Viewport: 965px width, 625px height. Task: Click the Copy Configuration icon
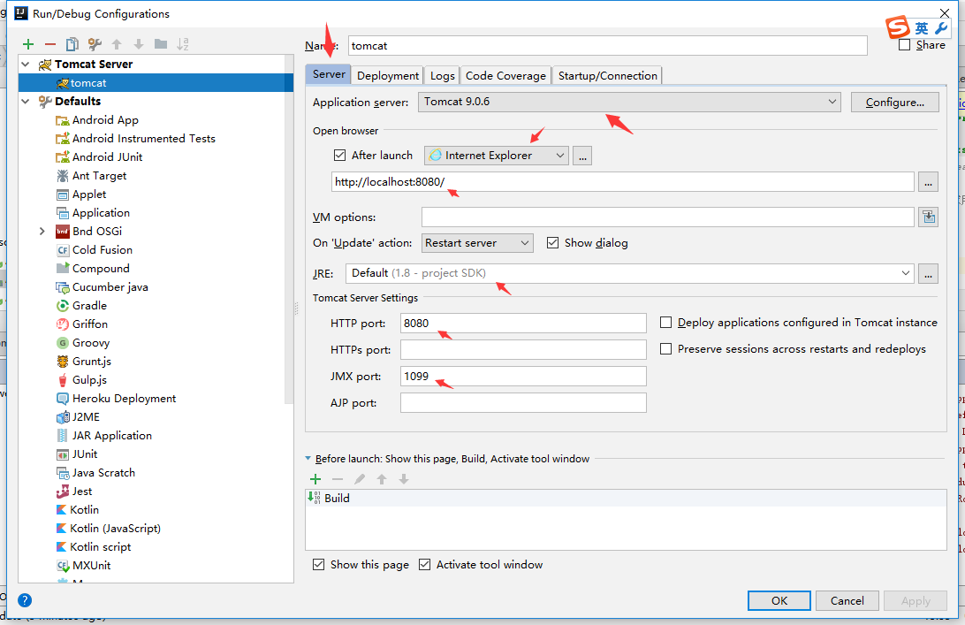click(72, 44)
